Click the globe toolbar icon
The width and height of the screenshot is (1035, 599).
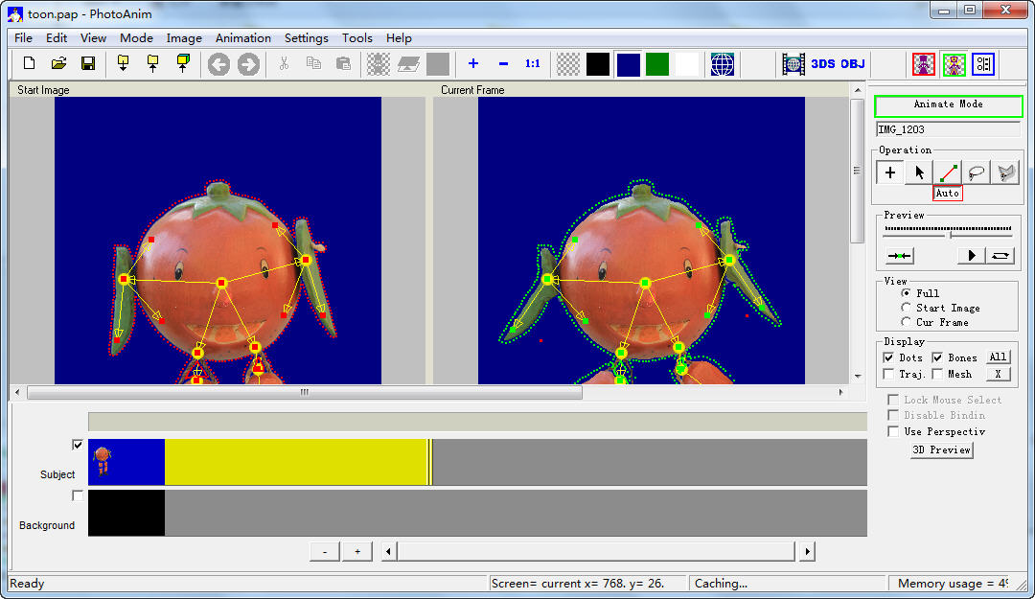pos(722,63)
